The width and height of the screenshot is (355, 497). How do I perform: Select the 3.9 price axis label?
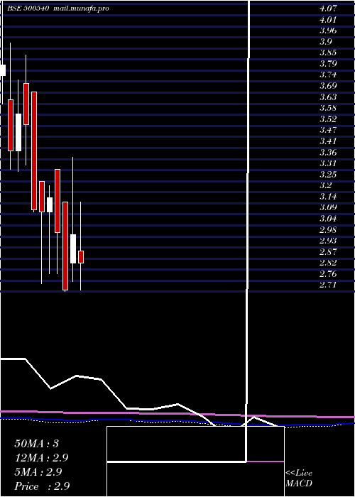click(326, 41)
